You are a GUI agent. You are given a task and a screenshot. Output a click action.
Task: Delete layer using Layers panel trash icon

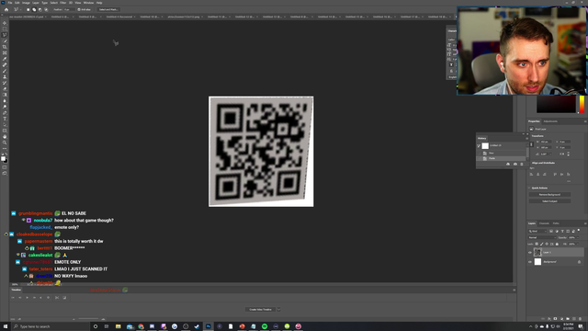tap(580, 319)
